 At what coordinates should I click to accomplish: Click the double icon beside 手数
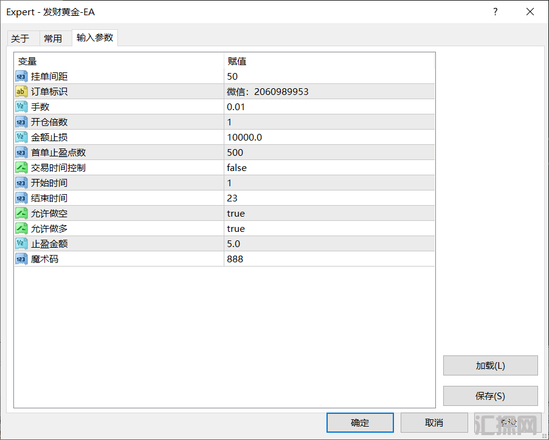21,107
